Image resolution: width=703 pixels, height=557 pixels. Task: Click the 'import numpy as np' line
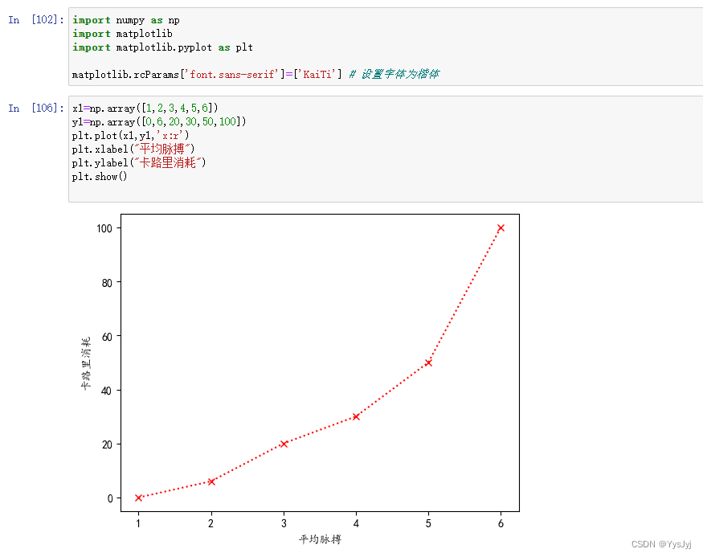point(126,20)
